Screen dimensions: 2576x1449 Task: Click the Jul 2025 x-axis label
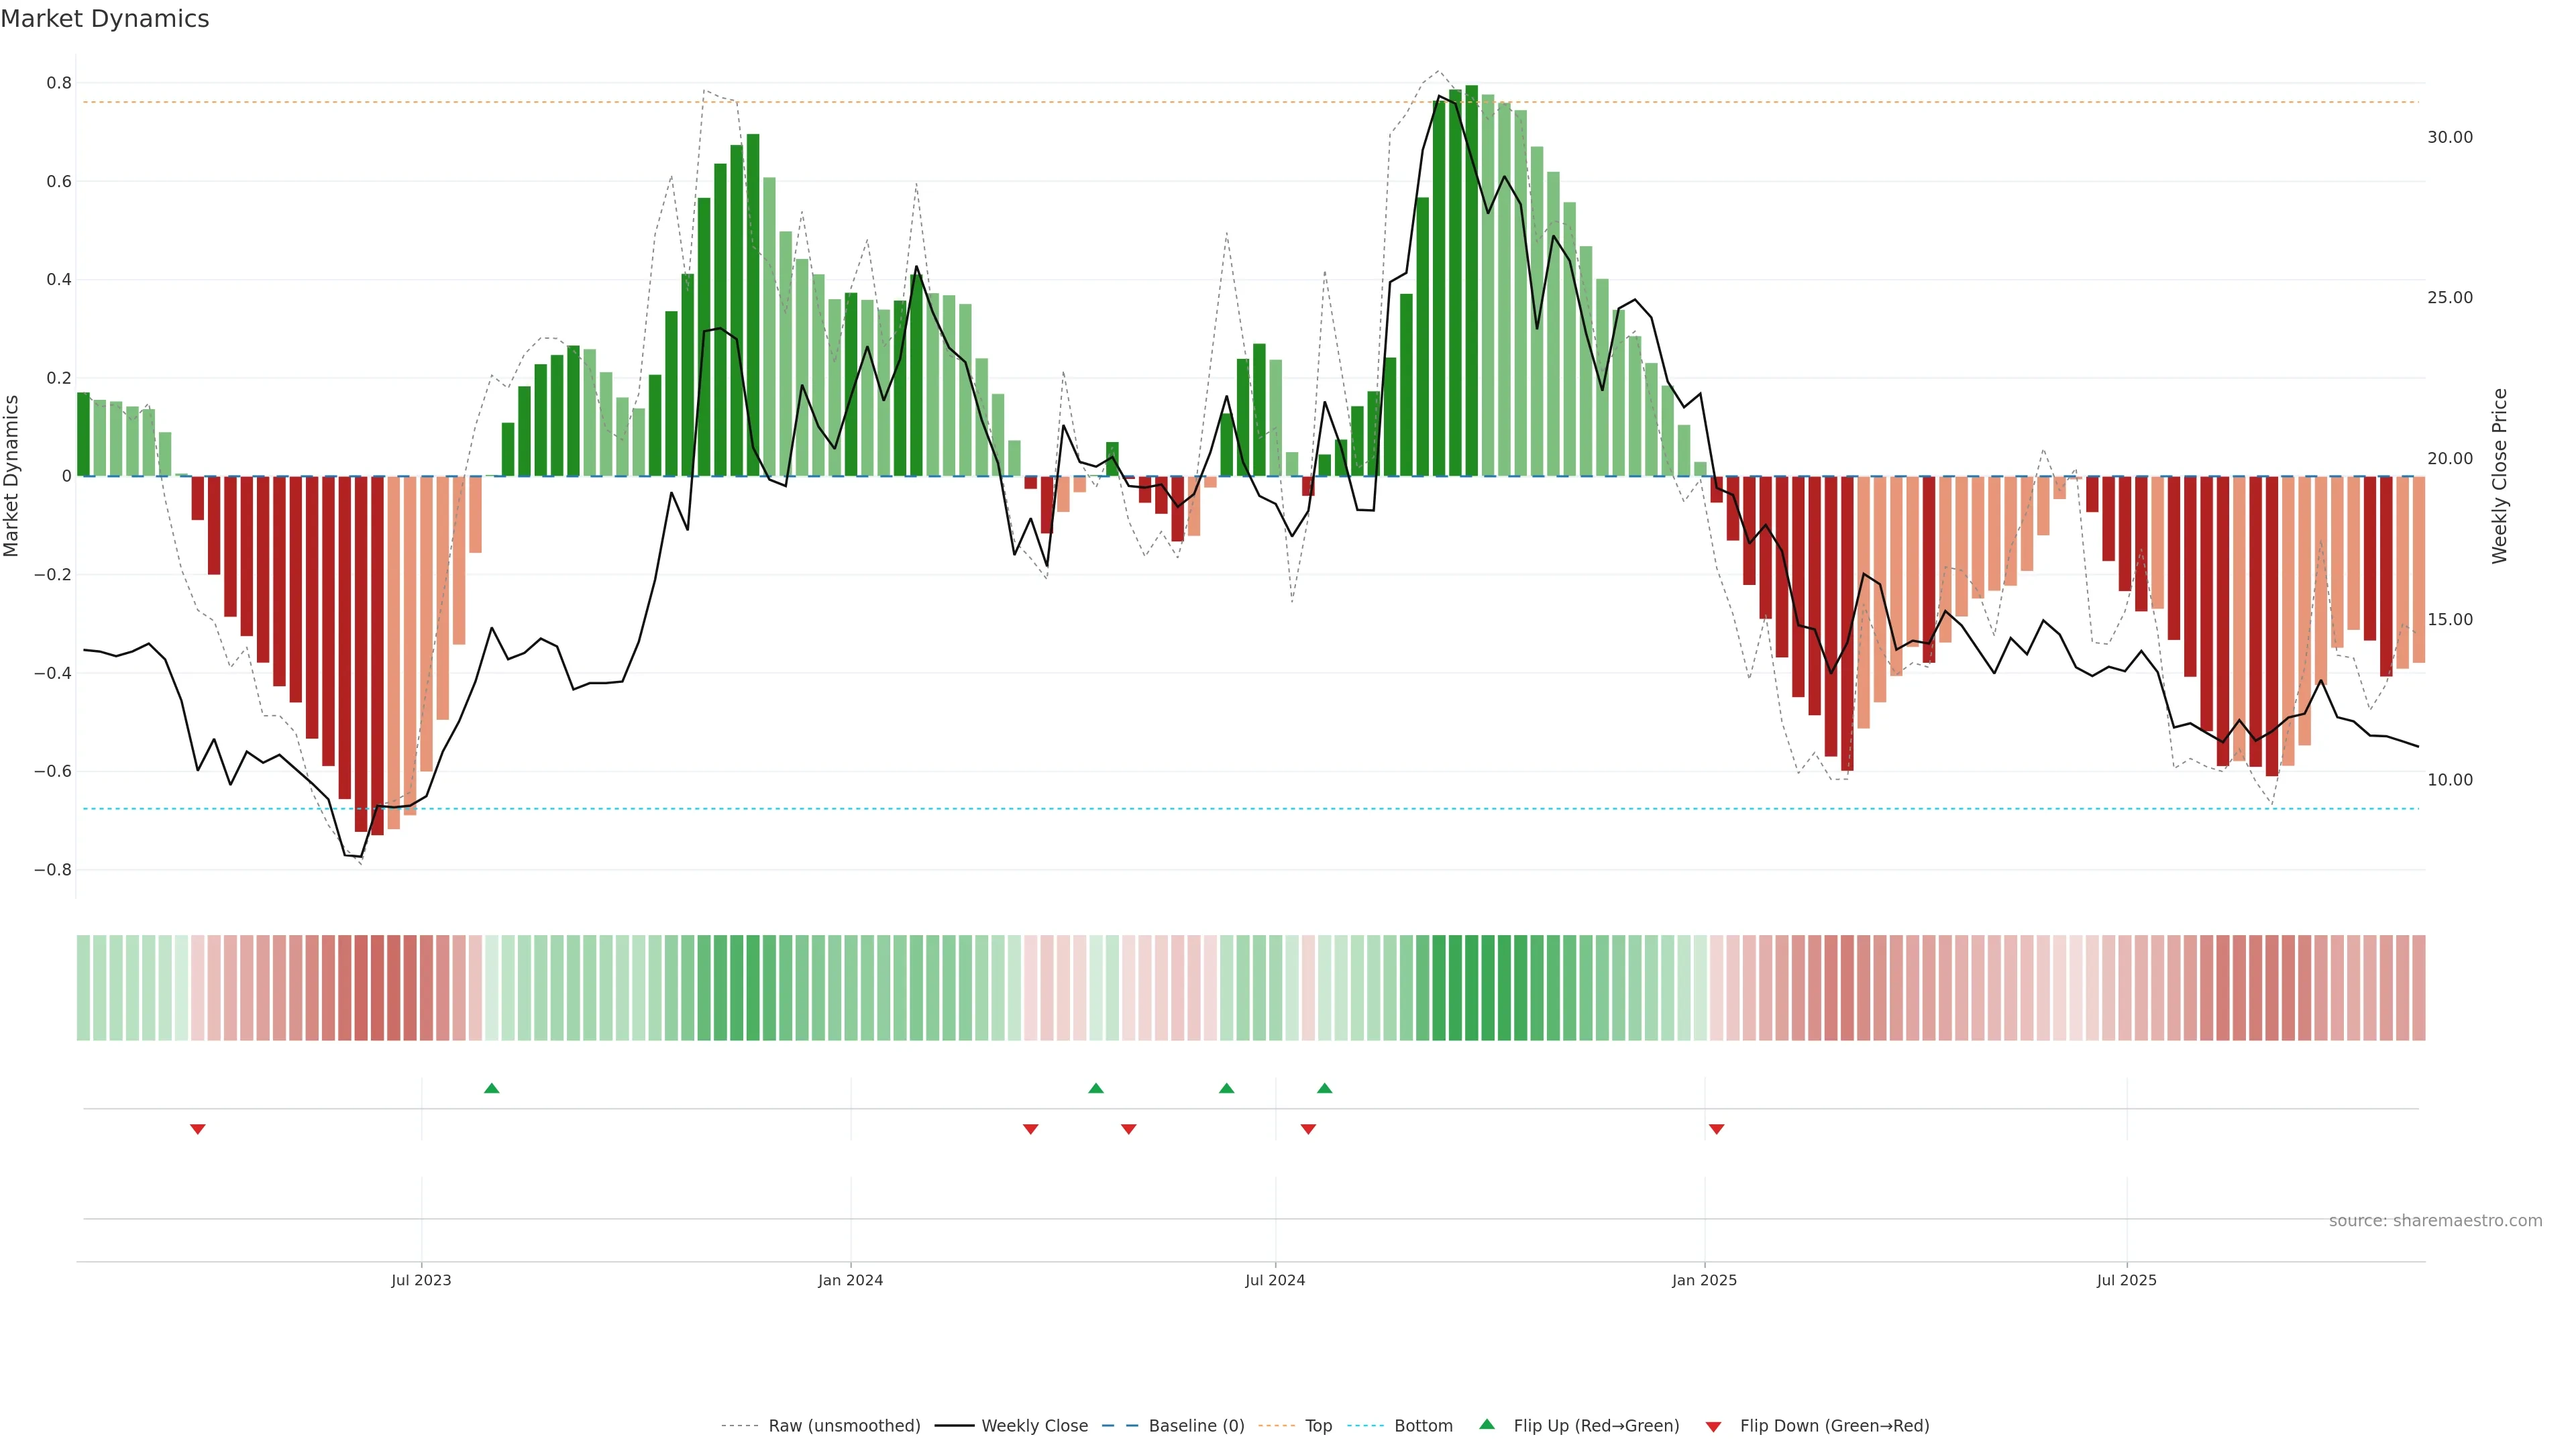coord(2126,1280)
